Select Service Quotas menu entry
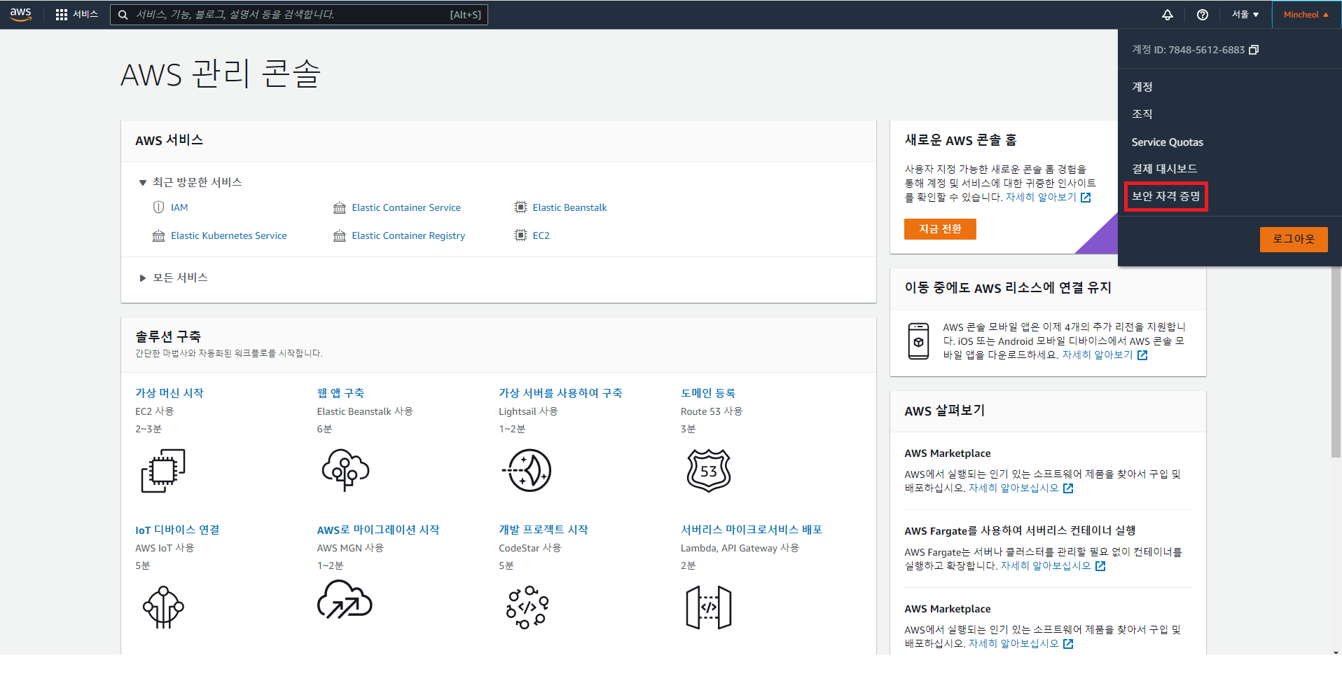The width and height of the screenshot is (1342, 679). (1167, 142)
